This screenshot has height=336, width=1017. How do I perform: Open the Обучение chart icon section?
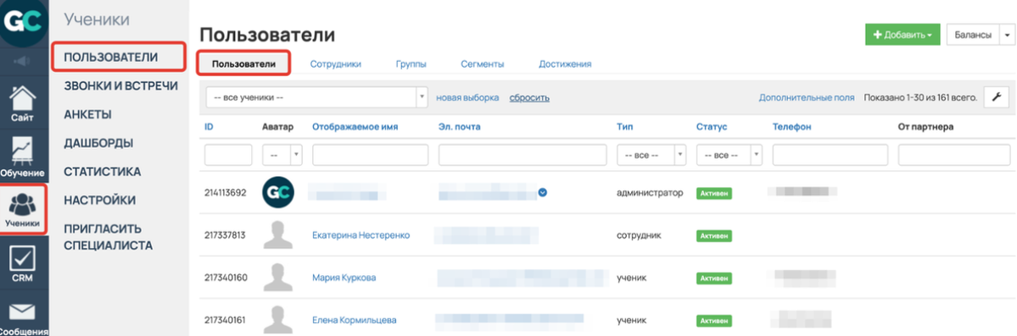(23, 156)
